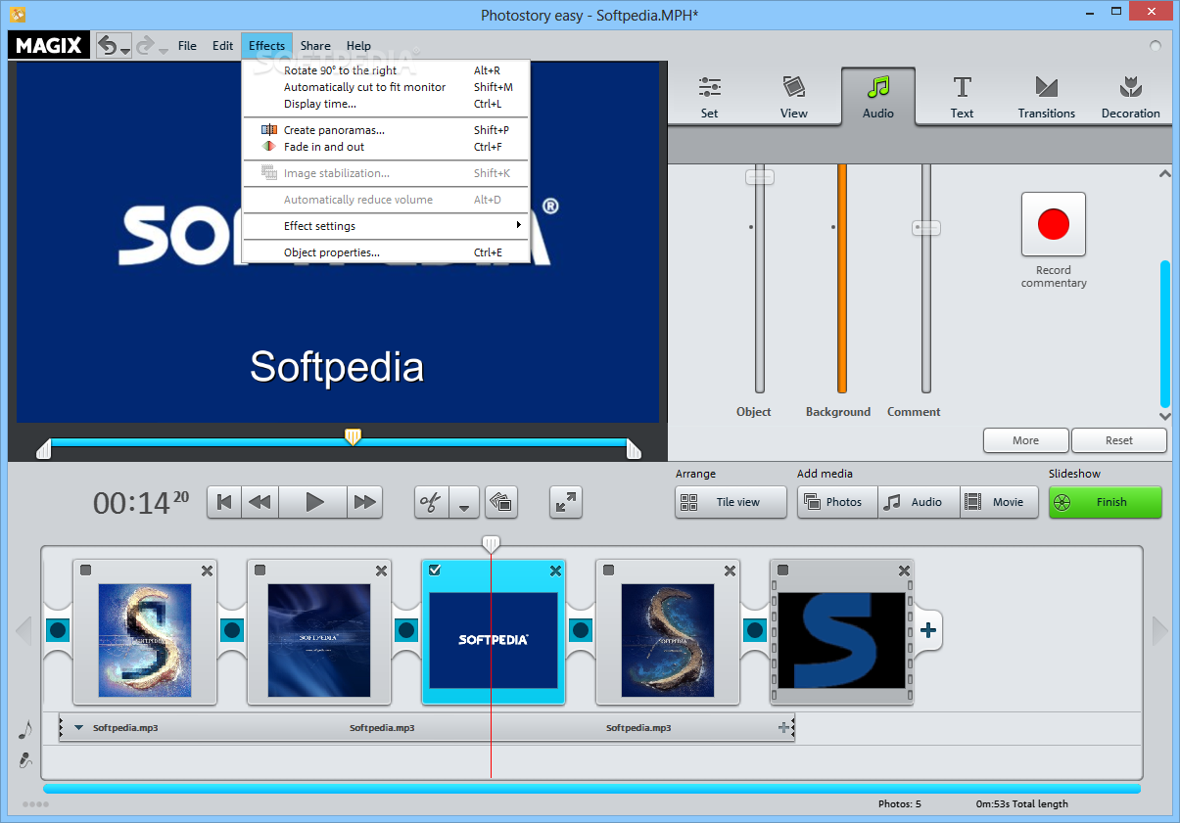
Task: Click the fast forward button
Action: coord(365,502)
